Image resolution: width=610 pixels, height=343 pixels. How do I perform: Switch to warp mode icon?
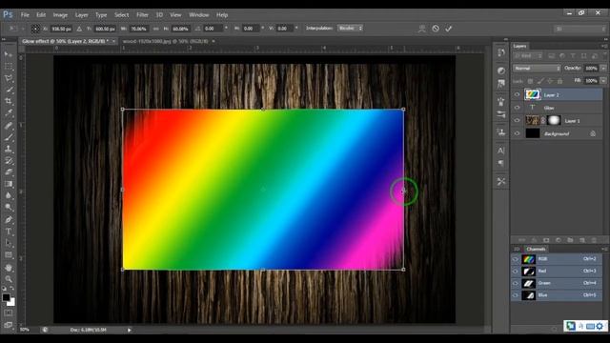tap(421, 29)
